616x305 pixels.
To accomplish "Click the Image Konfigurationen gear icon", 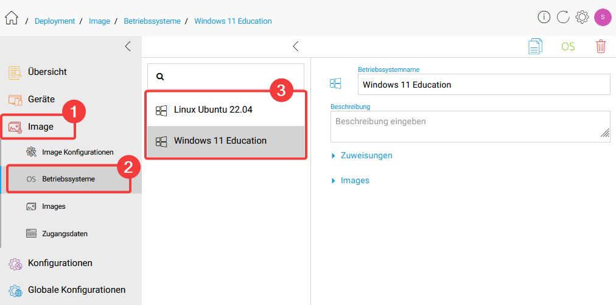I will pyautogui.click(x=31, y=152).
